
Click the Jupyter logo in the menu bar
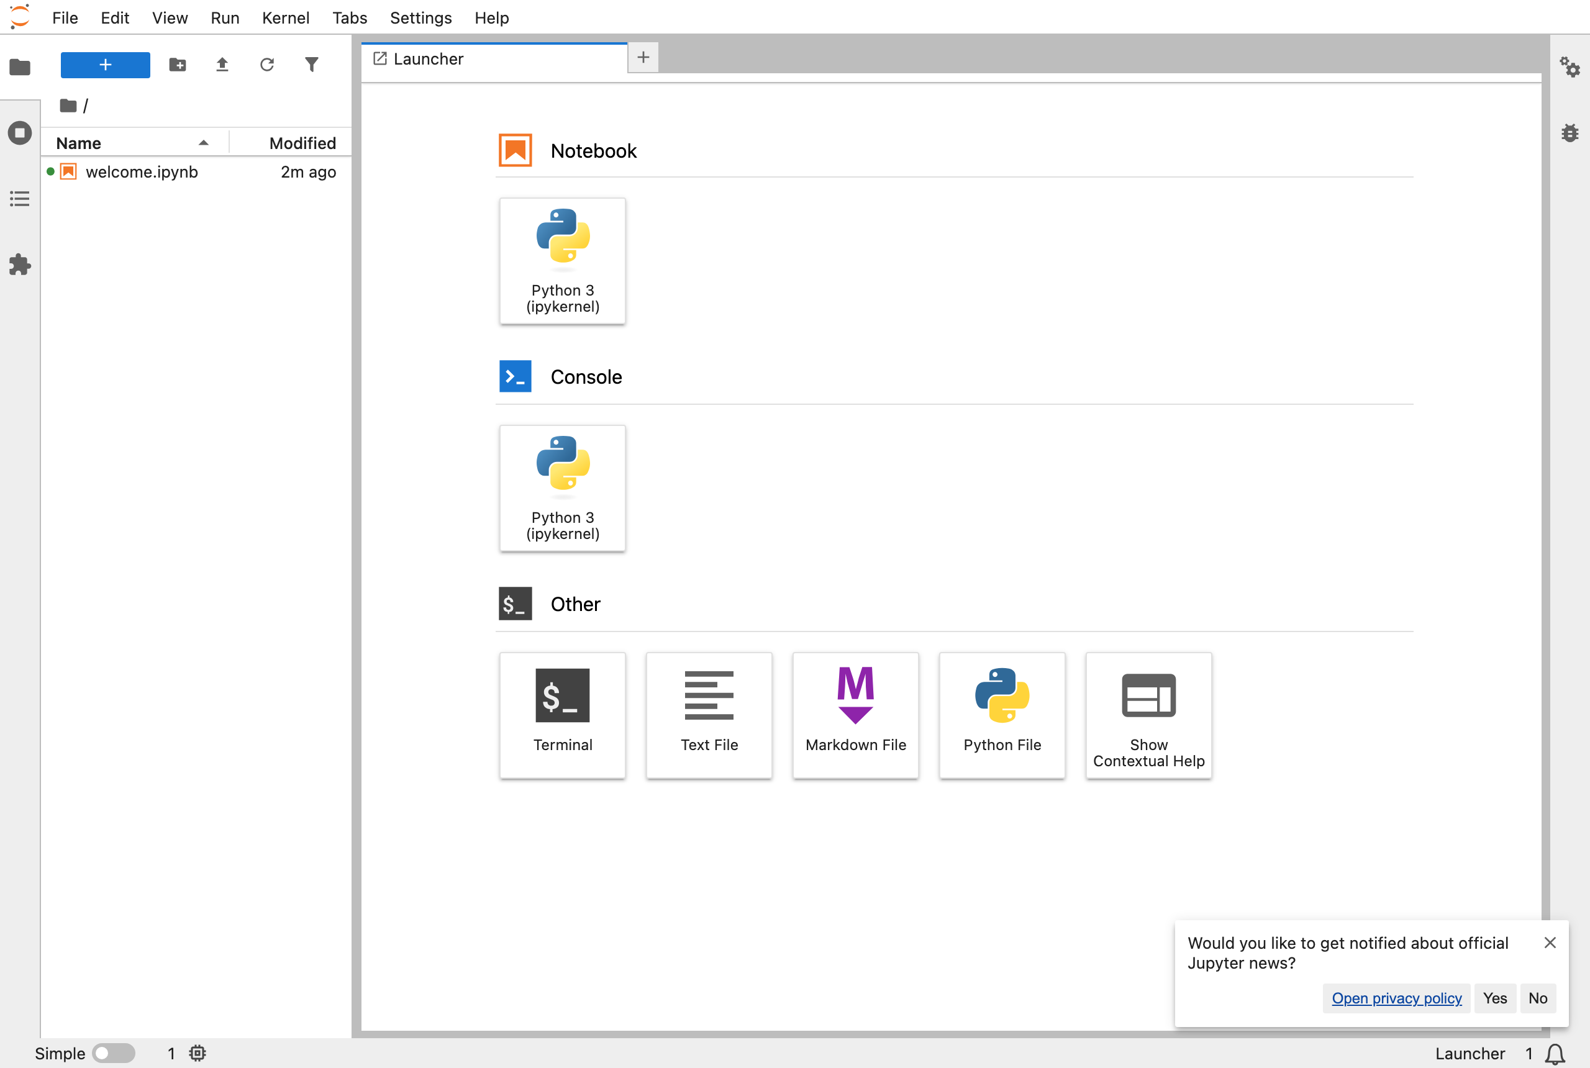pos(20,16)
